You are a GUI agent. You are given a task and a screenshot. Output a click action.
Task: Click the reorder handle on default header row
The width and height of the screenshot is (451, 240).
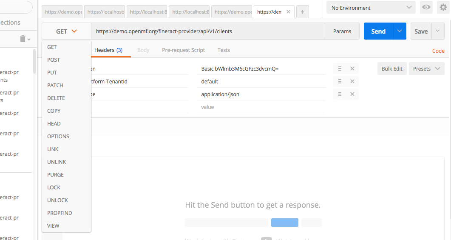pos(340,81)
